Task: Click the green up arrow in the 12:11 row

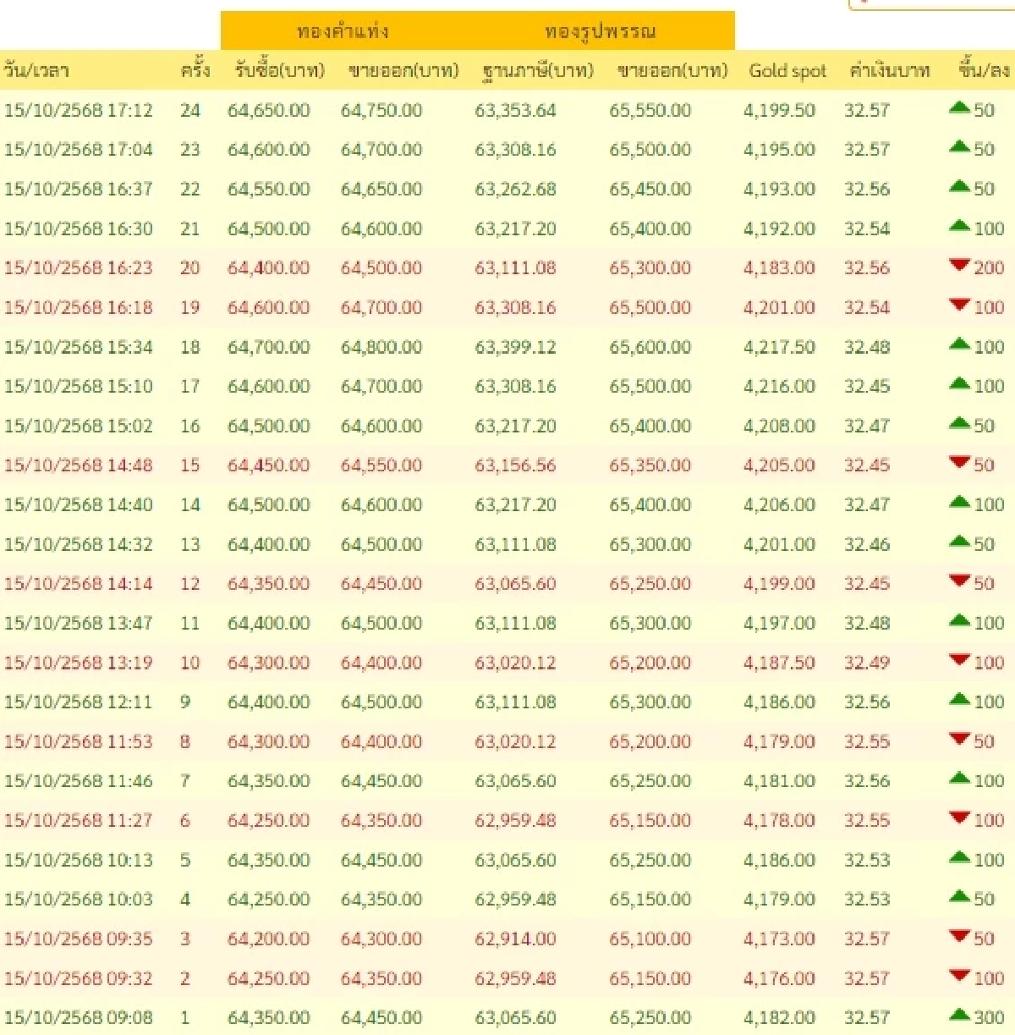Action: (959, 699)
